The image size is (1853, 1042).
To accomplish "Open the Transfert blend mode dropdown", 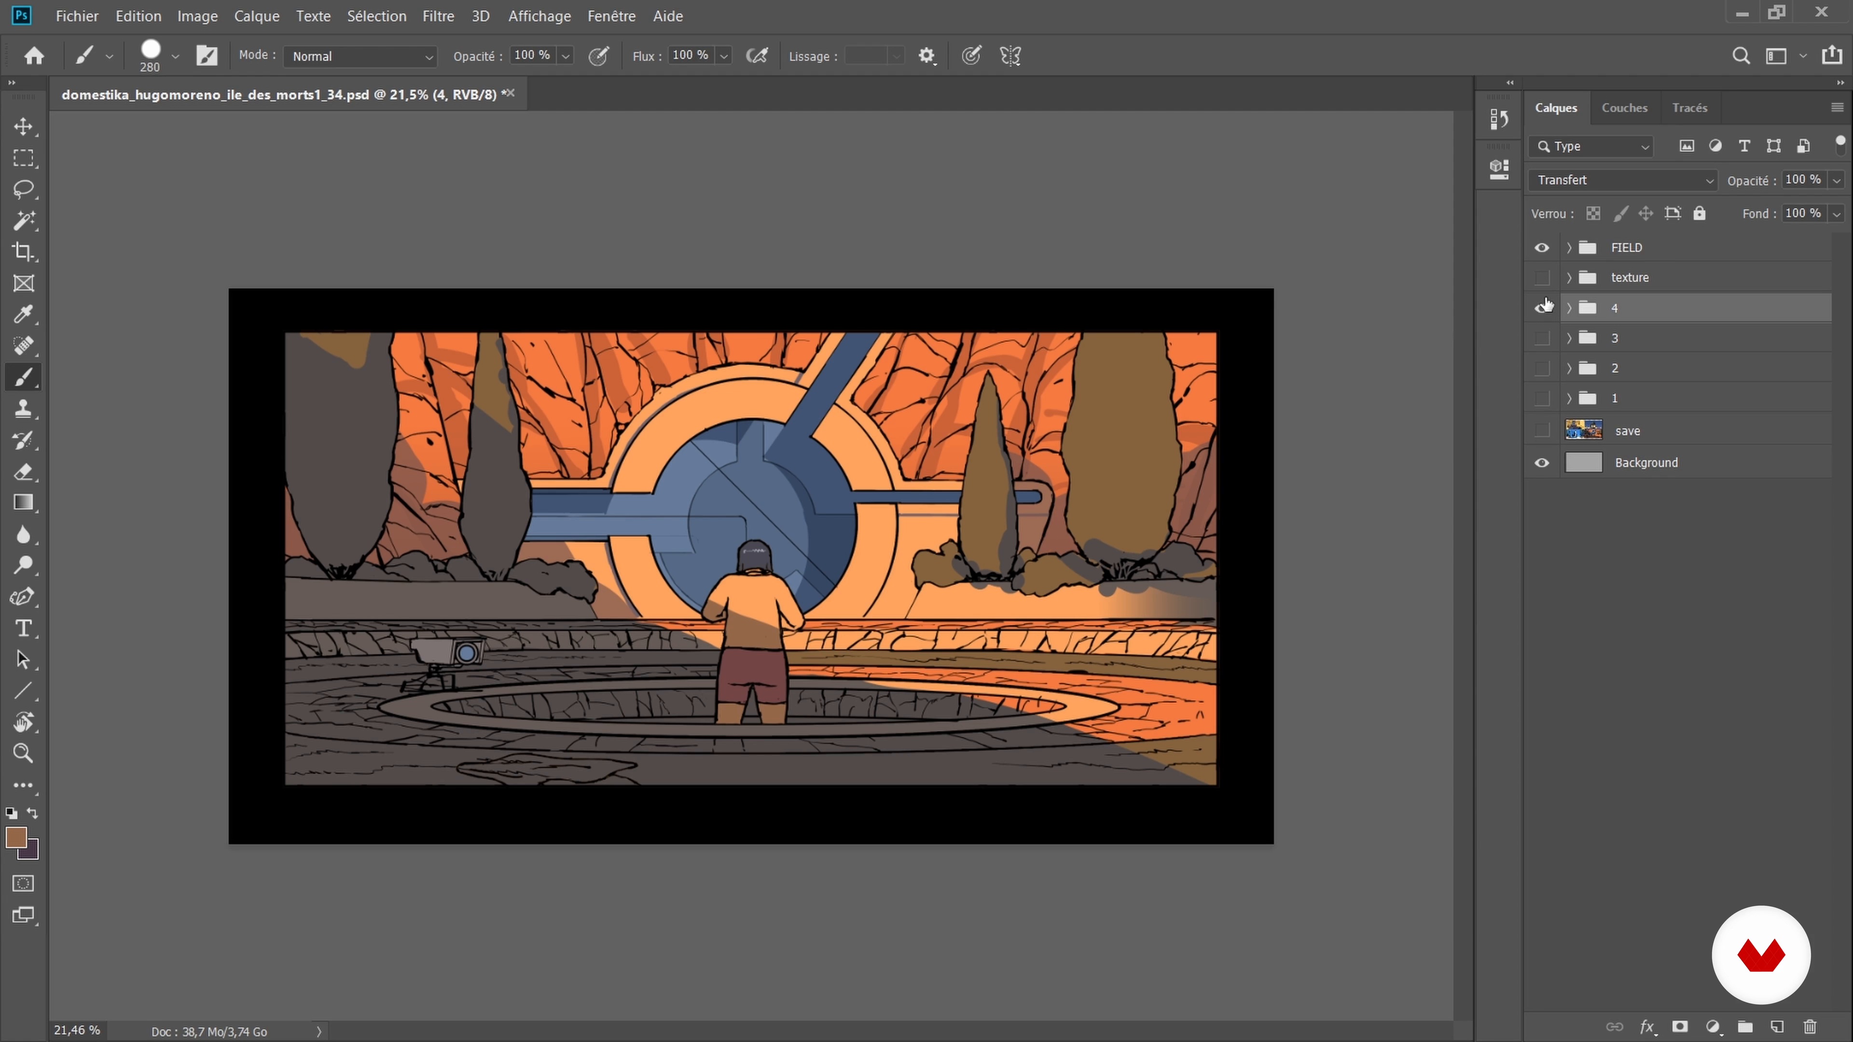I will (1623, 180).
